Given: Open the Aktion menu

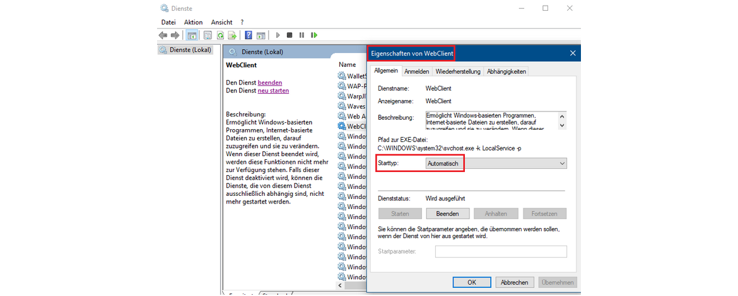Looking at the screenshot, I should click(193, 22).
